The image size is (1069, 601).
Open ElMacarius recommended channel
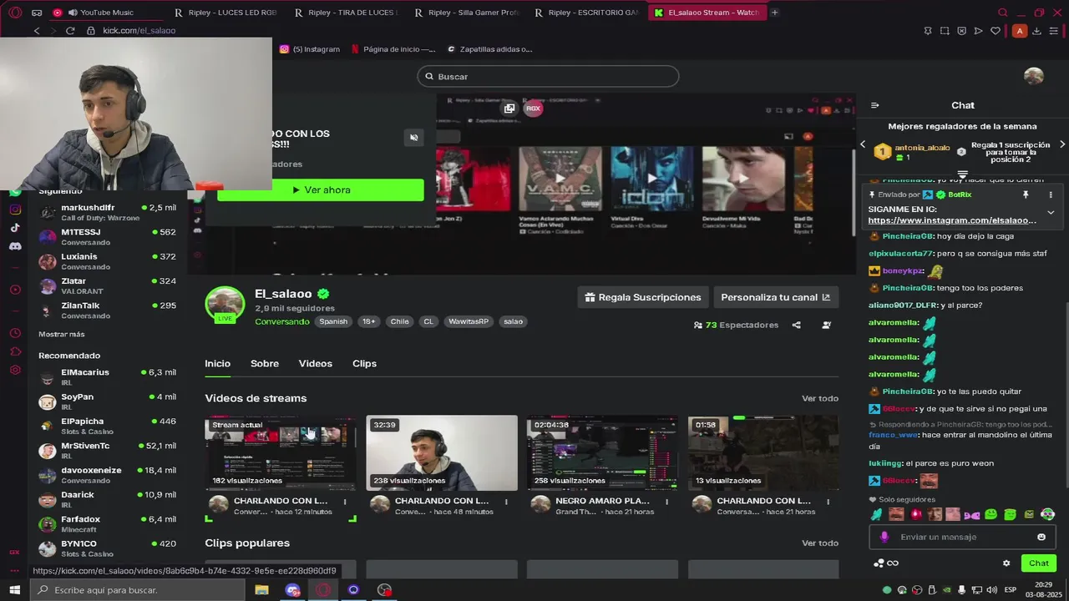[107, 377]
